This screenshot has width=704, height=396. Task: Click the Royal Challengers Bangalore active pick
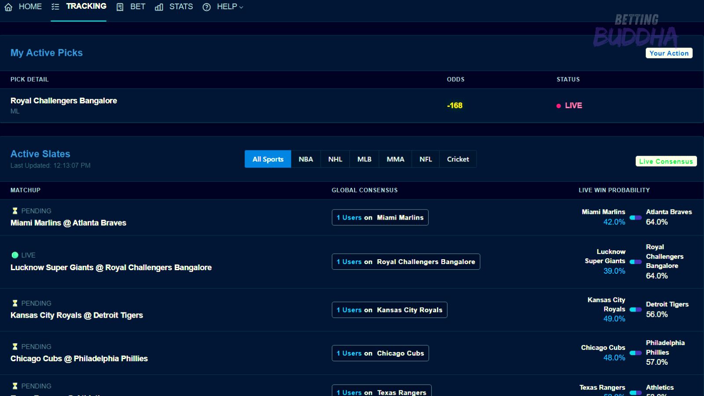64,101
